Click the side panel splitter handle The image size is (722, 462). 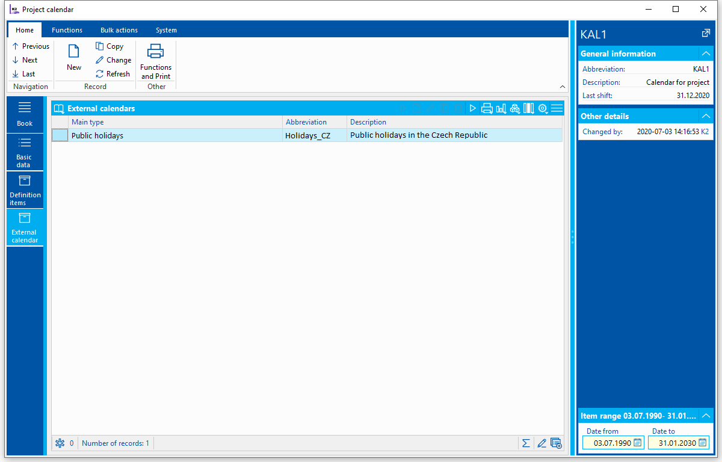click(572, 236)
